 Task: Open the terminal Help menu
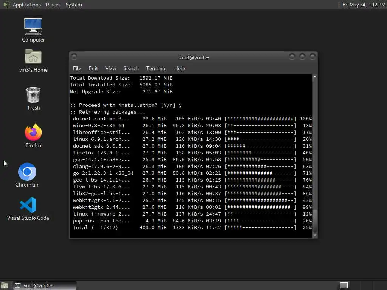click(180, 69)
